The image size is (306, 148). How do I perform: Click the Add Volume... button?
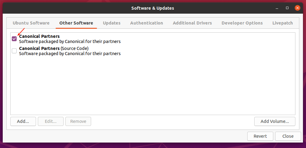click(275, 121)
